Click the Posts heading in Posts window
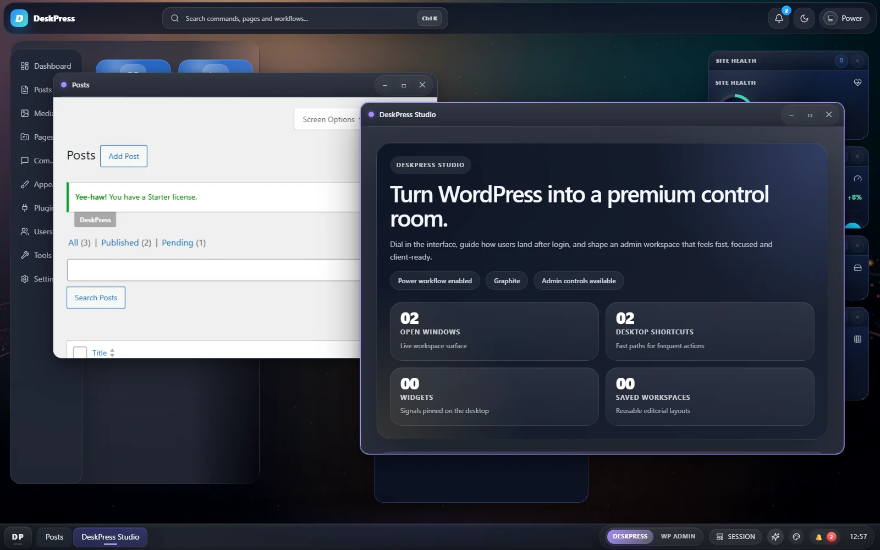Screen dimensions: 880x550 coord(81,156)
